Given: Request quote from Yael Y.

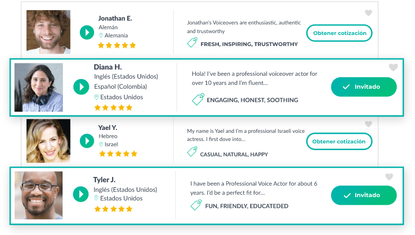Looking at the screenshot, I should coord(339,141).
